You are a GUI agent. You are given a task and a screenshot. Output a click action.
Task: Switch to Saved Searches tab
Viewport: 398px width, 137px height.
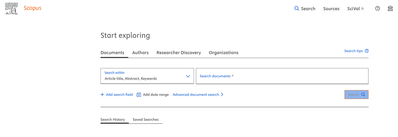click(x=146, y=120)
